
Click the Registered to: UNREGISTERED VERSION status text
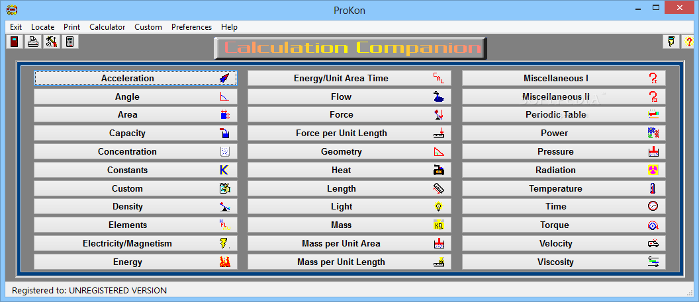coord(89,291)
